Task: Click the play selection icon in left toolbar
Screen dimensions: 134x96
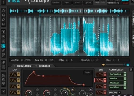Action: 3,91
